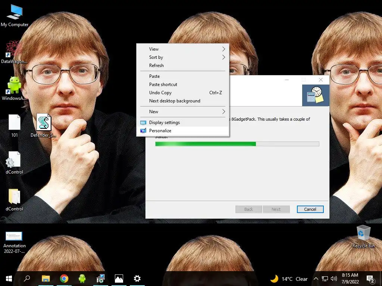Open the Android app in taskbar
Viewport: 382px width, 286px height.
pos(82,279)
